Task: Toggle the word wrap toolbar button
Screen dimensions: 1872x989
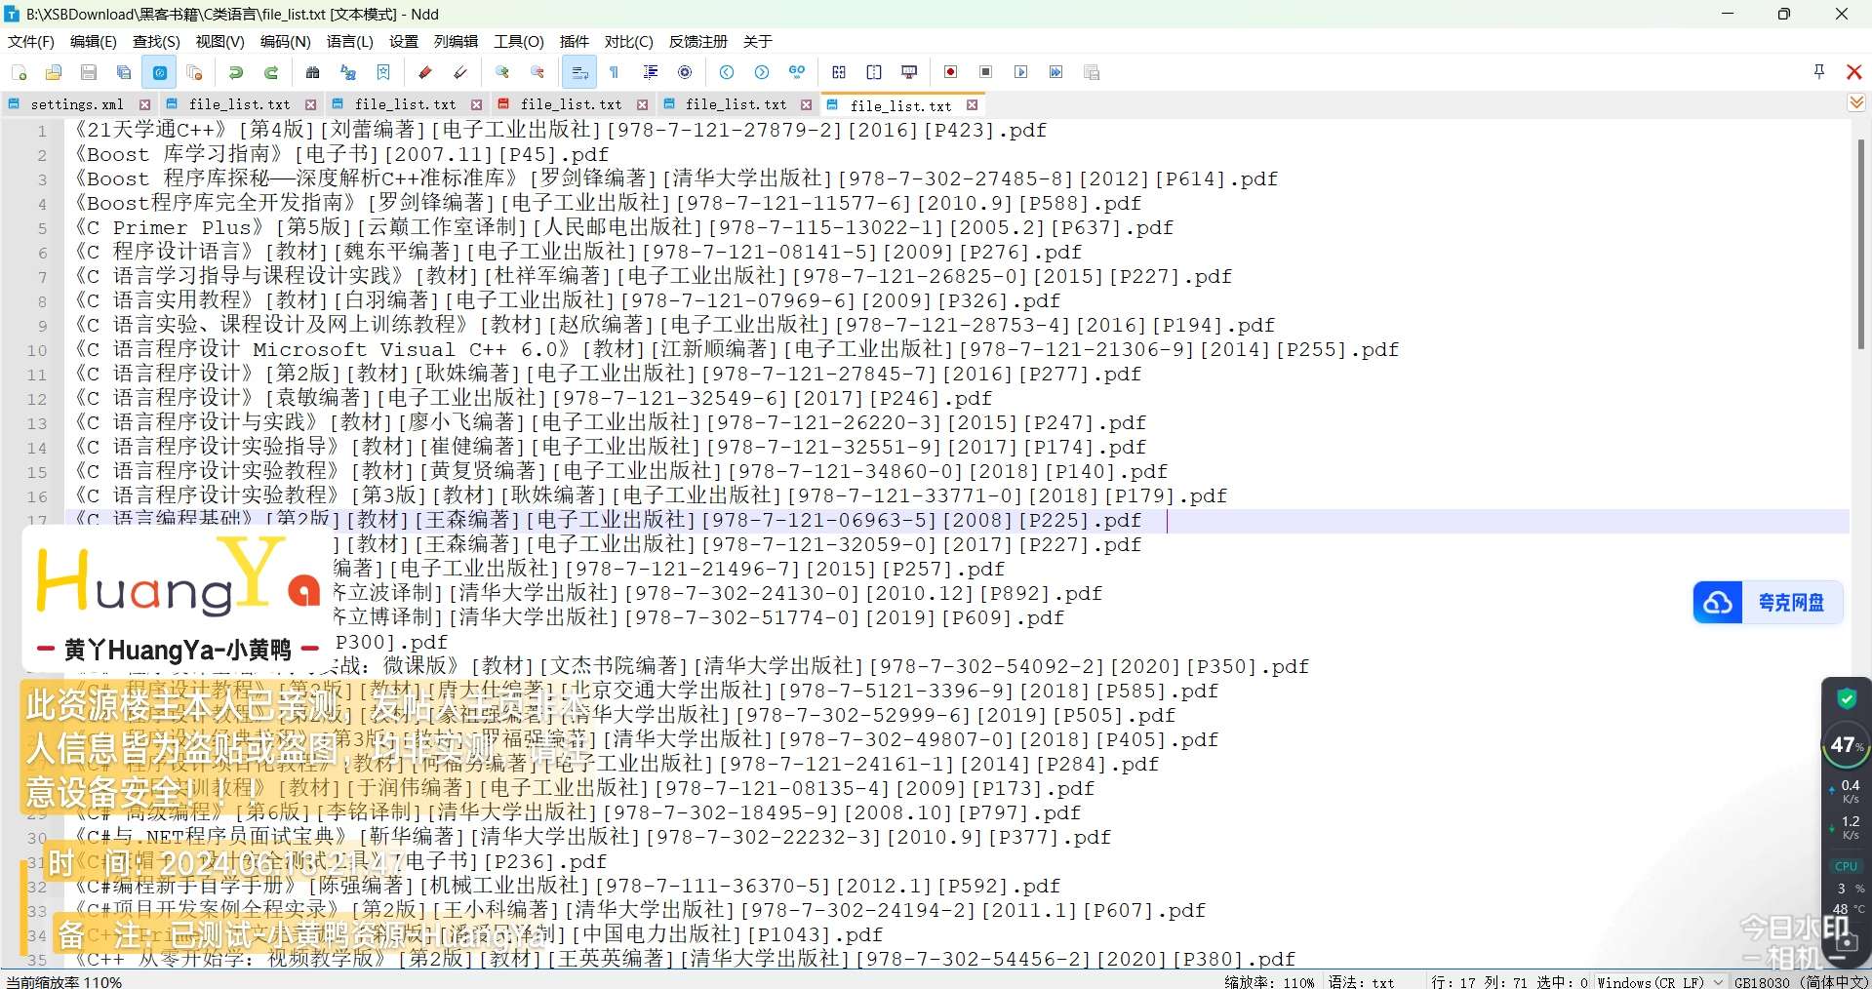Action: click(579, 72)
